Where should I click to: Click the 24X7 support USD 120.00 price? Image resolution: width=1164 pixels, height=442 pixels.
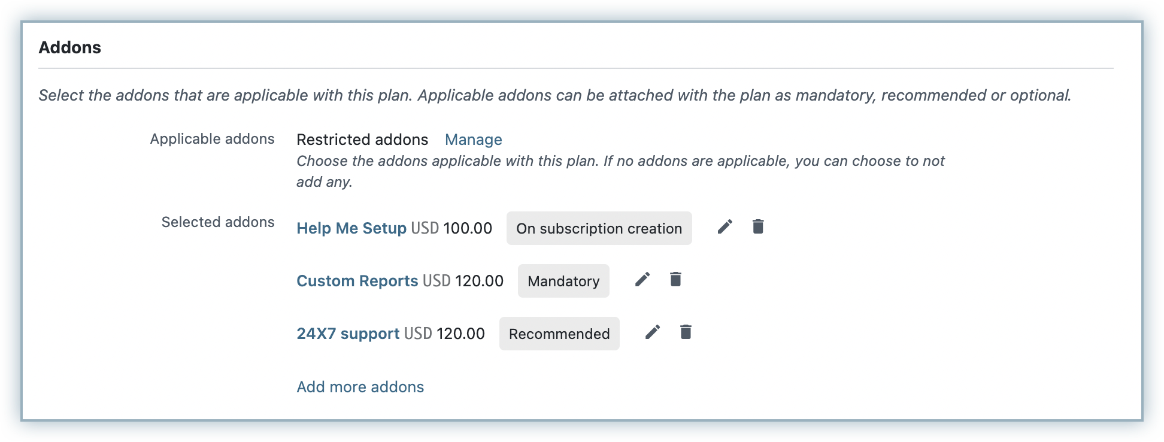pyautogui.click(x=444, y=334)
